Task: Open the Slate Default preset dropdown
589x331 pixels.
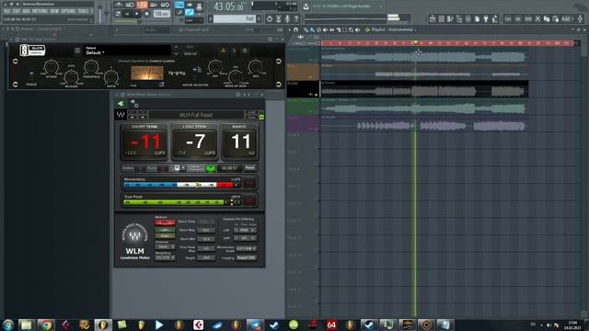Action: point(95,52)
